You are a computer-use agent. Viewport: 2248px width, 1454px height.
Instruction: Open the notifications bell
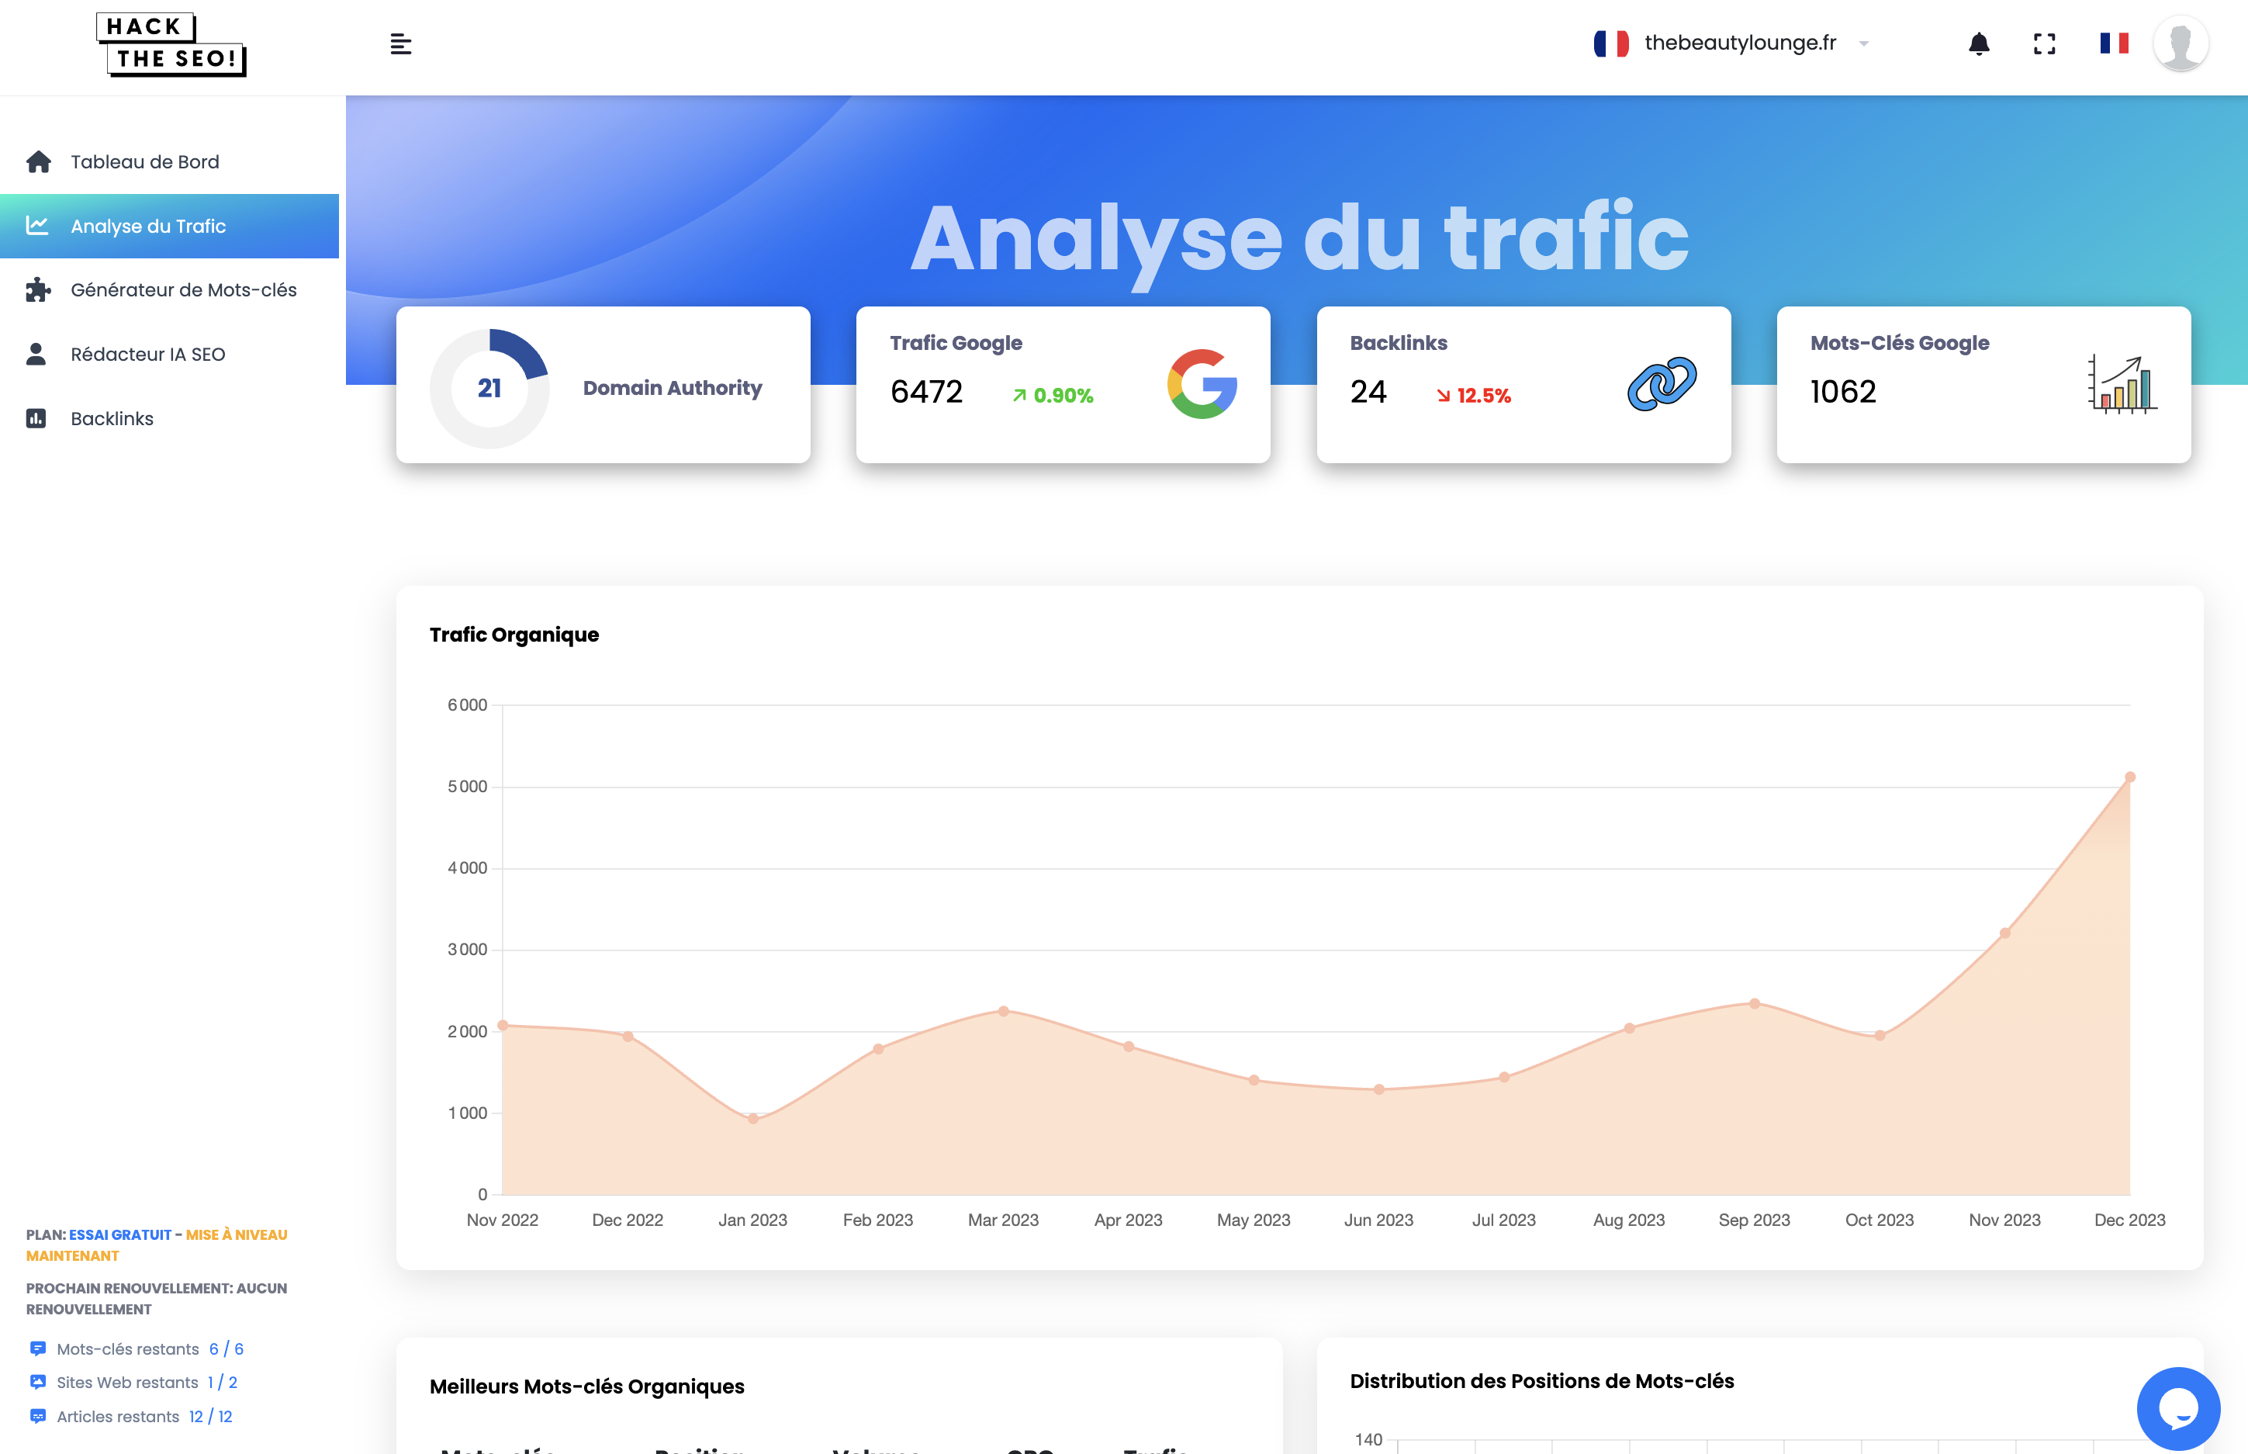pyautogui.click(x=1979, y=44)
